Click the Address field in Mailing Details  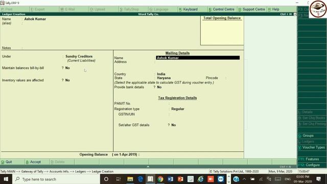(198, 62)
